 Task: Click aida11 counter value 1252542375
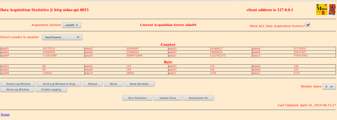218,56
